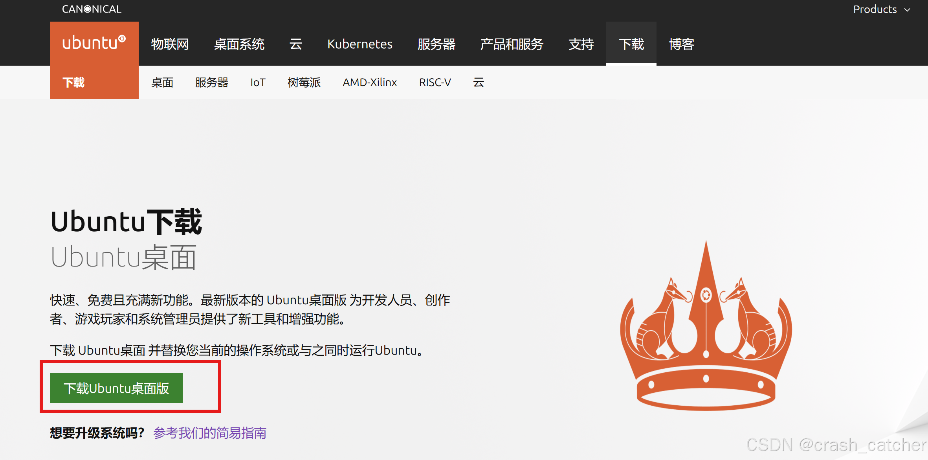Open the 支持 menu item
This screenshot has height=460, width=928.
coord(581,44)
